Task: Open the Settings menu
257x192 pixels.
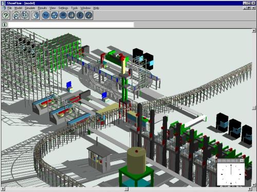Action: tap(63, 8)
